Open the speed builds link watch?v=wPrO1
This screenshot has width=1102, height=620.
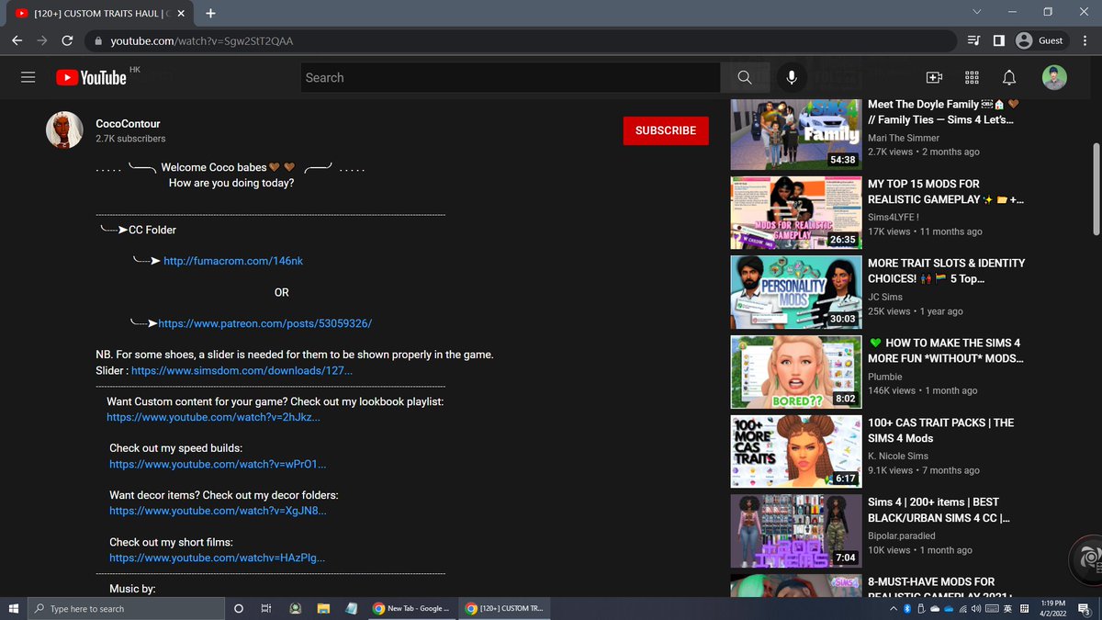pos(218,464)
